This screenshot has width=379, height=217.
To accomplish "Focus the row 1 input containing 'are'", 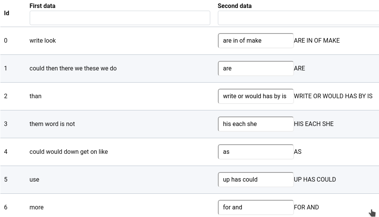I will click(256, 69).
